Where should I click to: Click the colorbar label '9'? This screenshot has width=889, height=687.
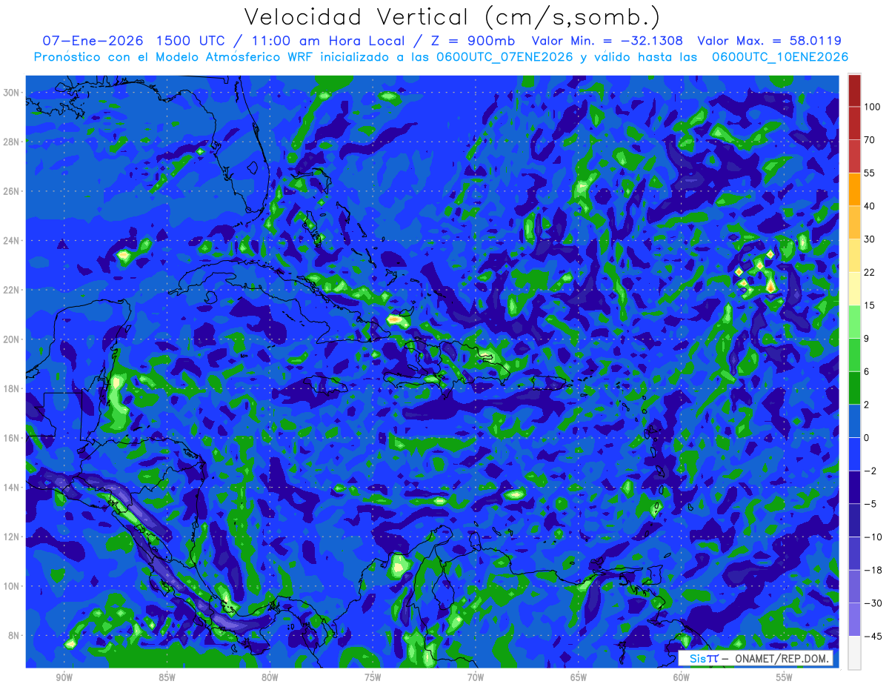click(x=867, y=338)
